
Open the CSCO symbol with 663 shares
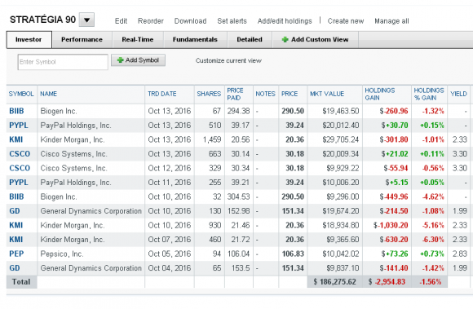coord(20,154)
